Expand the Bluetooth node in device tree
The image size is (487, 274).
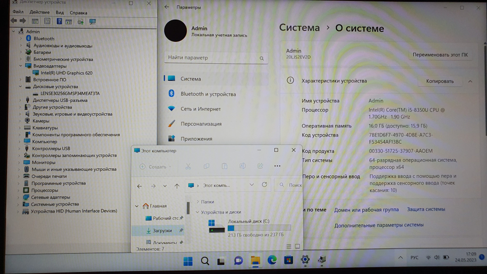[21, 38]
